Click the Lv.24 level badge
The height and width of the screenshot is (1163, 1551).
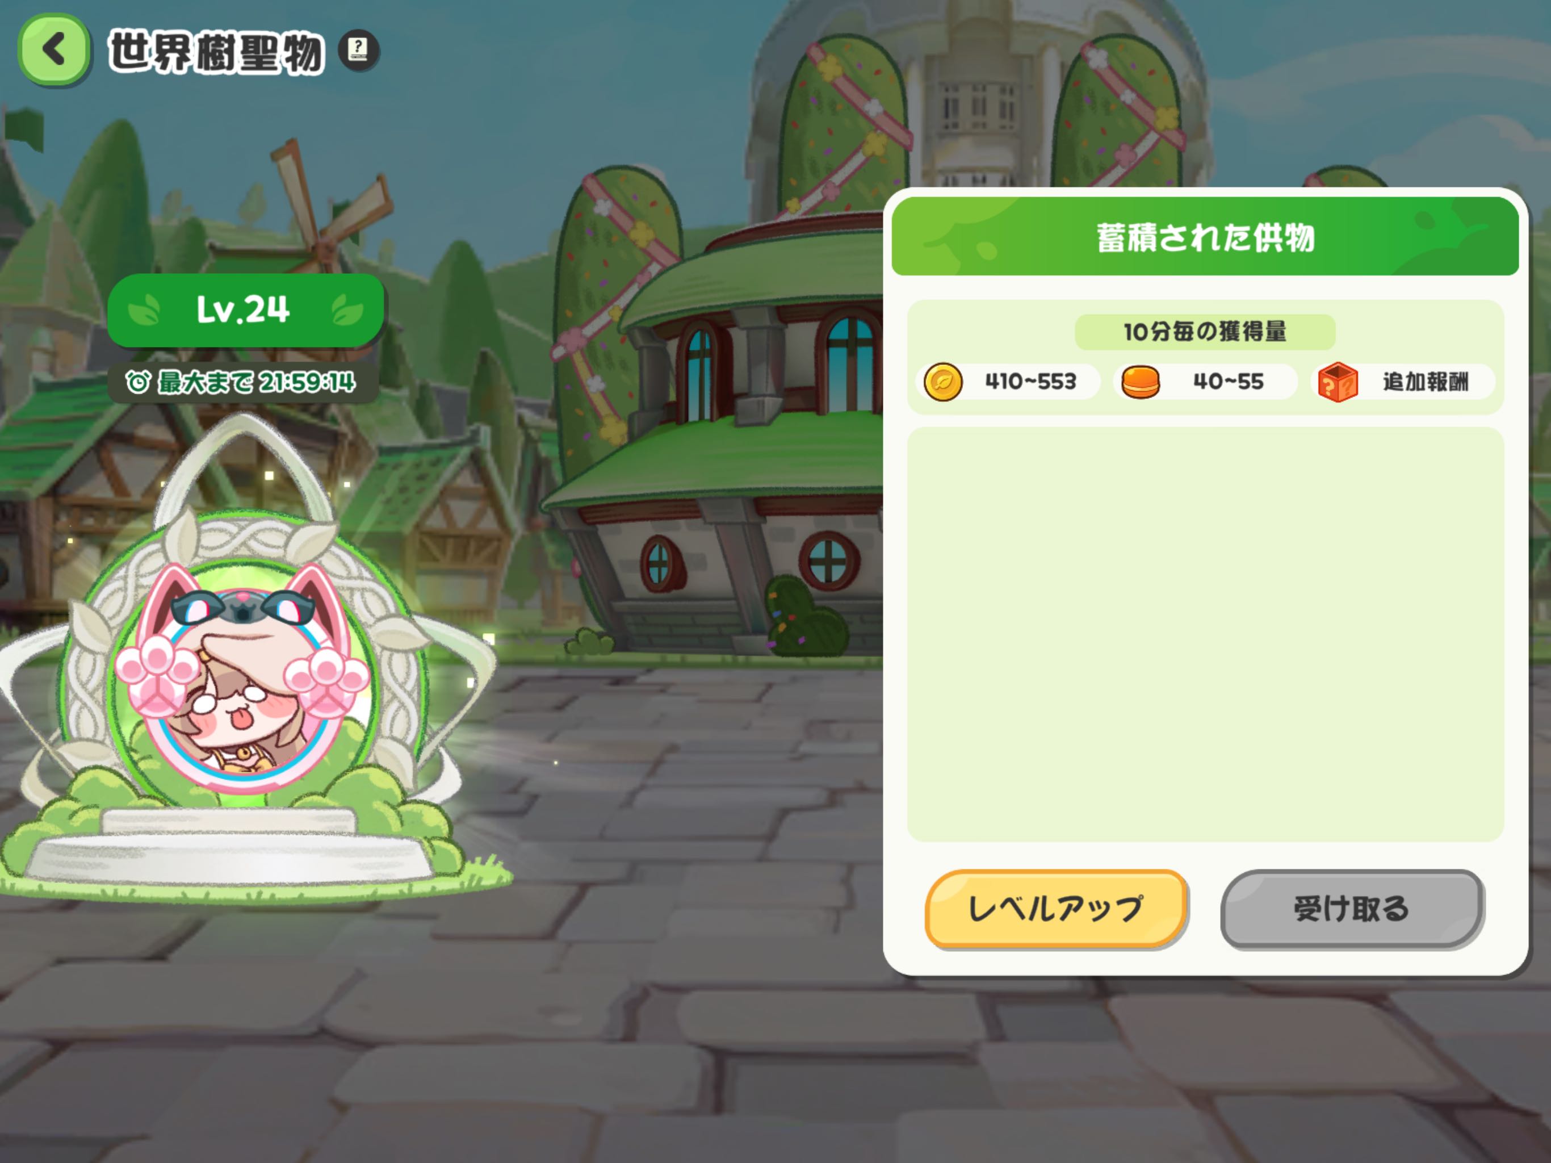pyautogui.click(x=245, y=309)
